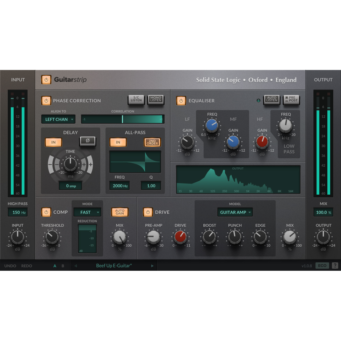Enable AUTO GAIN on the compressor
The height and width of the screenshot is (341, 341).
pos(119,212)
